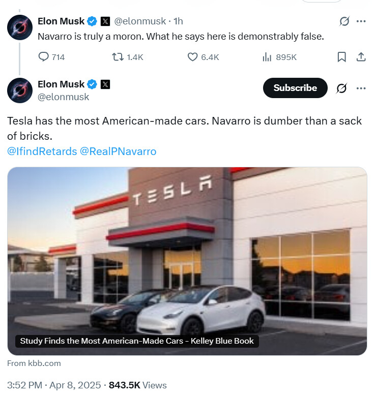Repost the Navarro moron tweet
This screenshot has height=397, width=375.
(127, 57)
